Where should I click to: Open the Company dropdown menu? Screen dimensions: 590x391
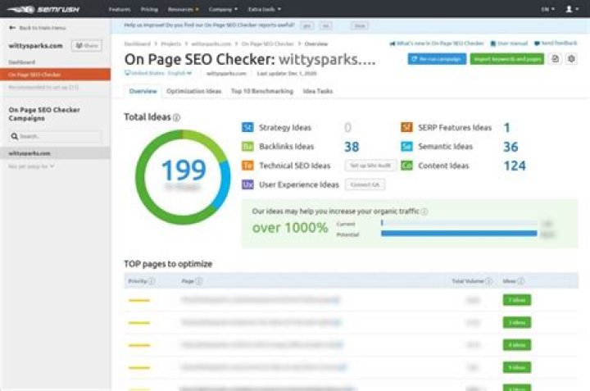coord(223,9)
